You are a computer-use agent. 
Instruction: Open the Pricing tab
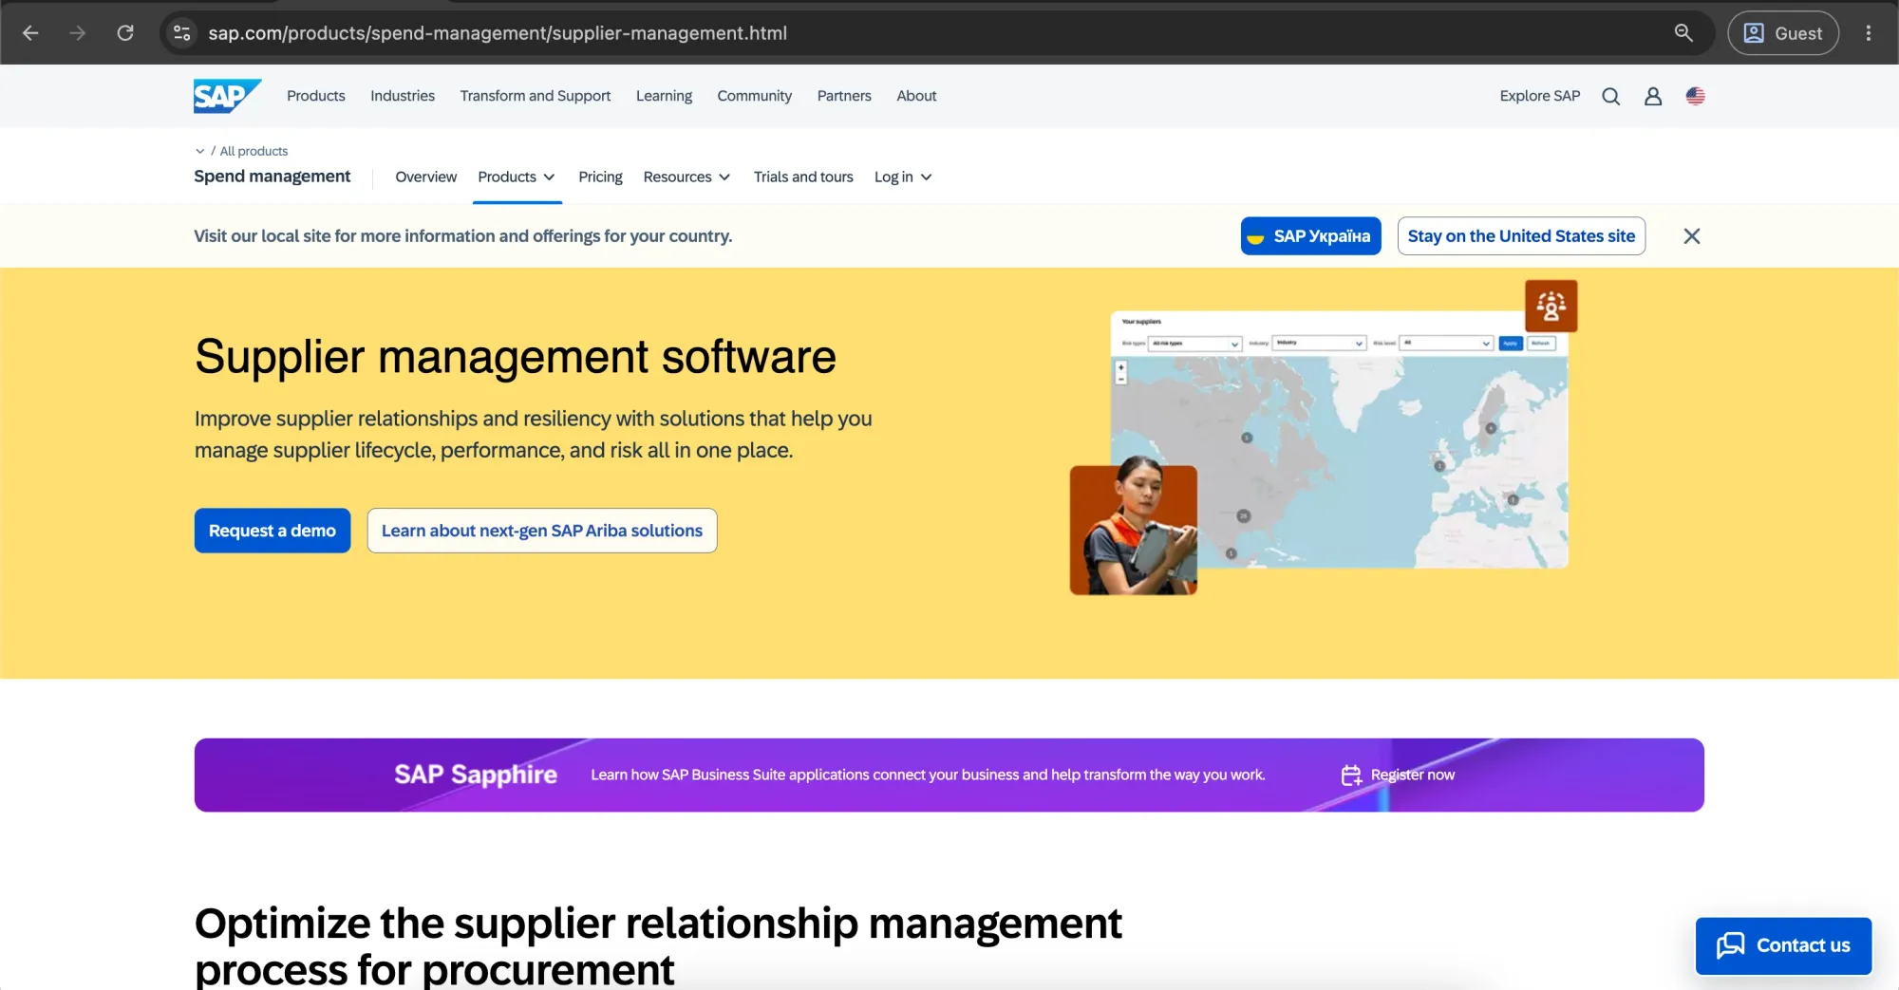(601, 177)
